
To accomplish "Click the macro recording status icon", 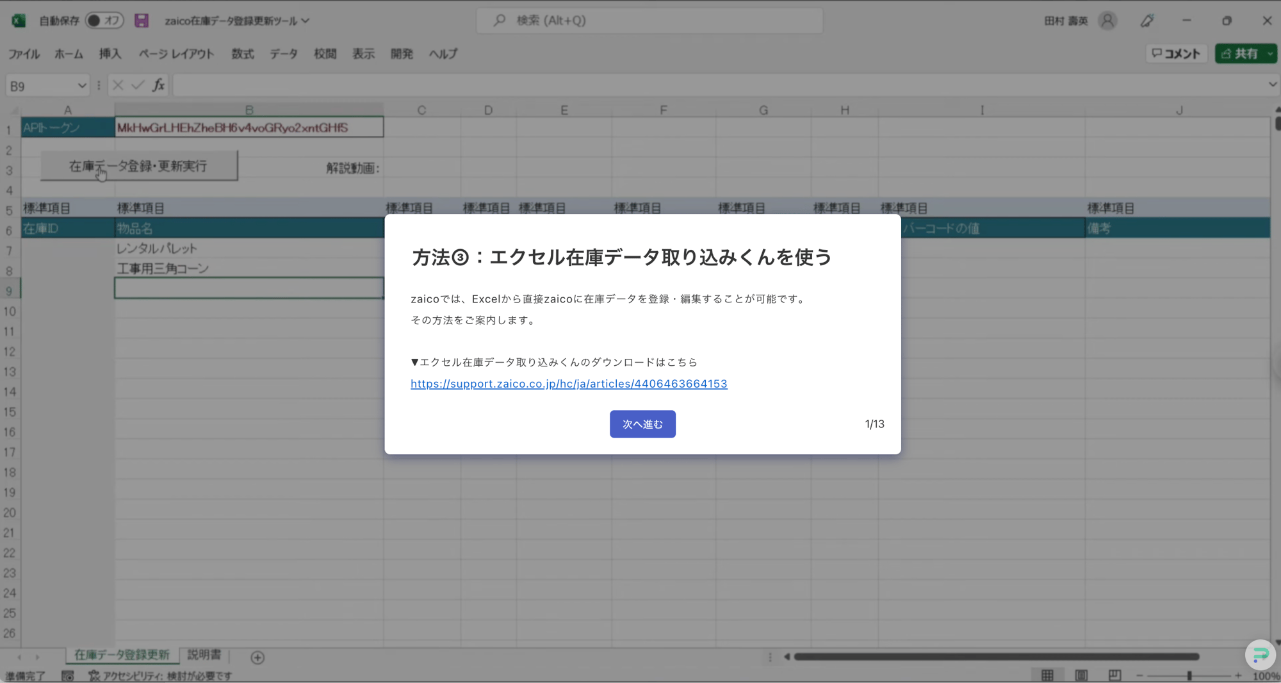I will [67, 676].
